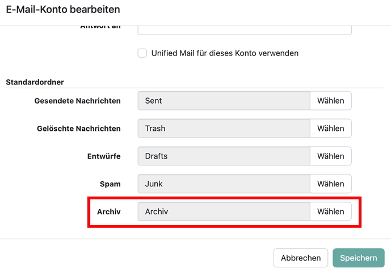This screenshot has height=273, width=391.
Task: Enable the Unified Mail checkbox
Action: click(142, 53)
